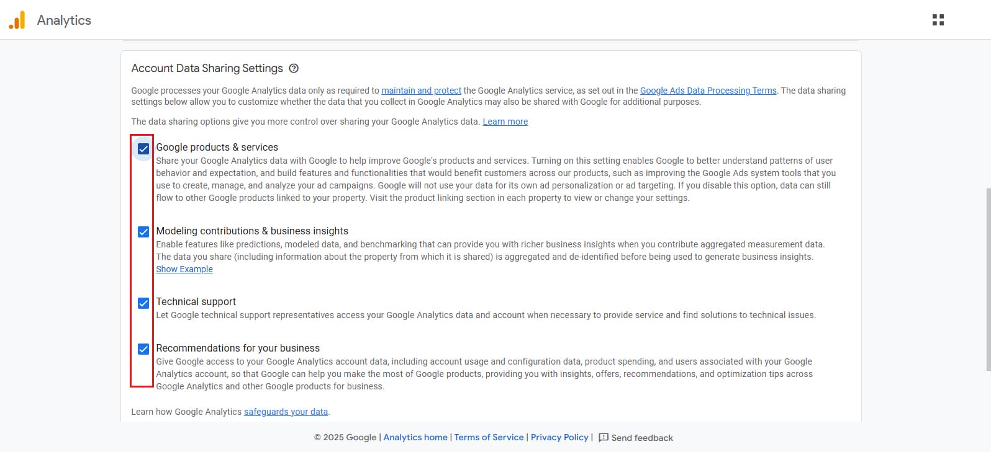Click the Account Data Sharing Settings heading
Image resolution: width=991 pixels, height=452 pixels.
207,68
